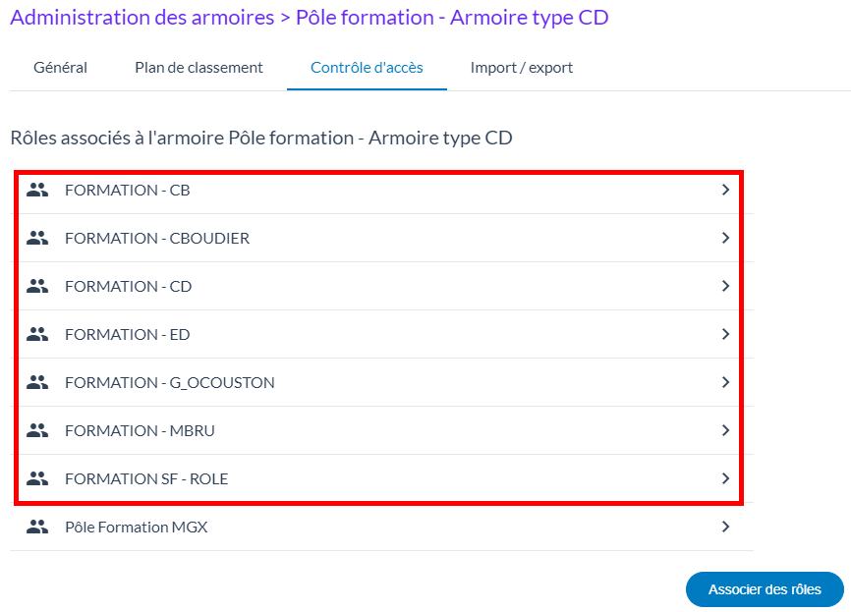This screenshot has height=612, width=851.
Task: Click group icon beside FORMATION SF - ROLE
Action: coord(37,478)
